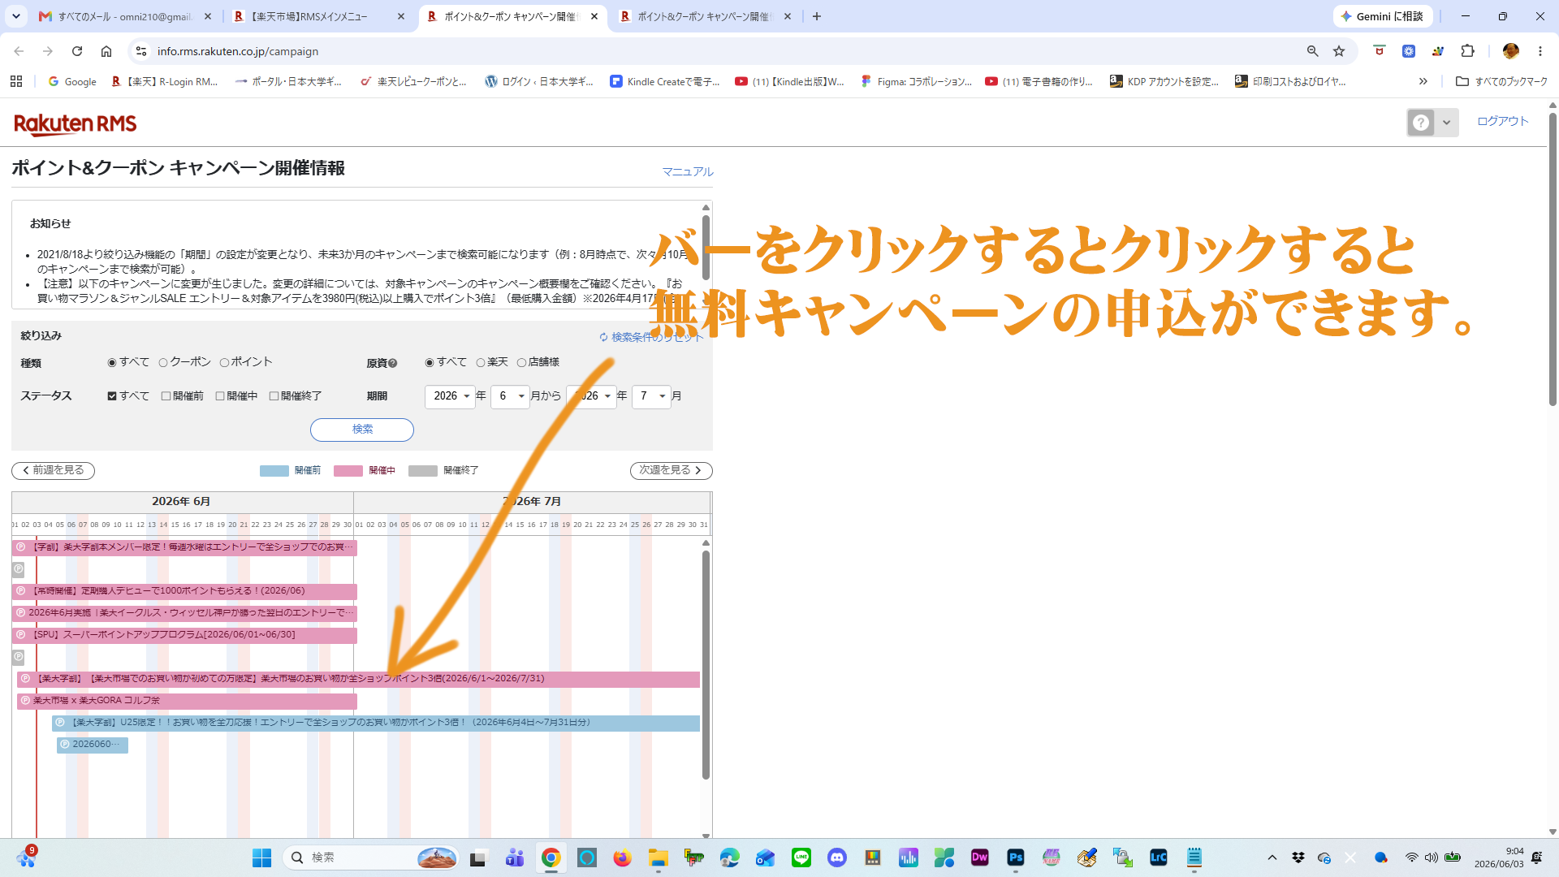Open the end year dropdown

pyautogui.click(x=591, y=396)
